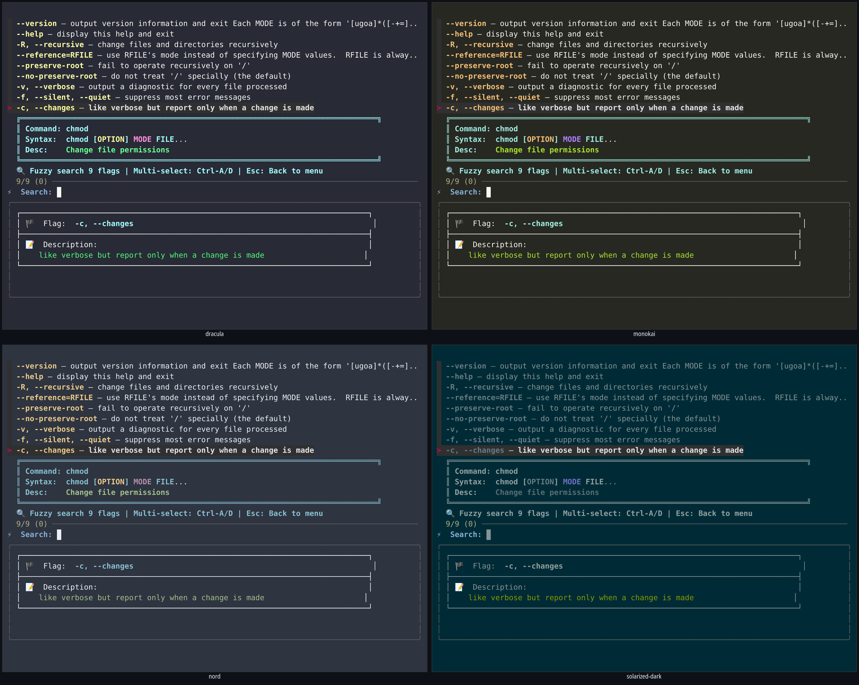This screenshot has width=859, height=685.
Task: Click the lightning prompt icon in solarized-dark
Action: 439,535
